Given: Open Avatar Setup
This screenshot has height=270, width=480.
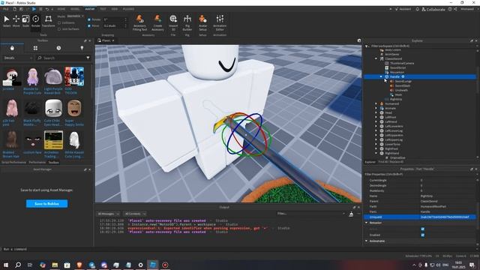Looking at the screenshot, I should (202, 22).
